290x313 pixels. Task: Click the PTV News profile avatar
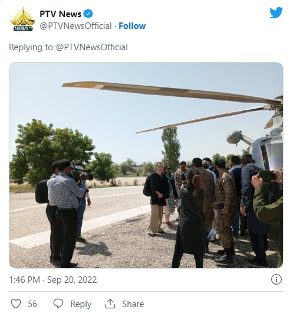coord(23,19)
